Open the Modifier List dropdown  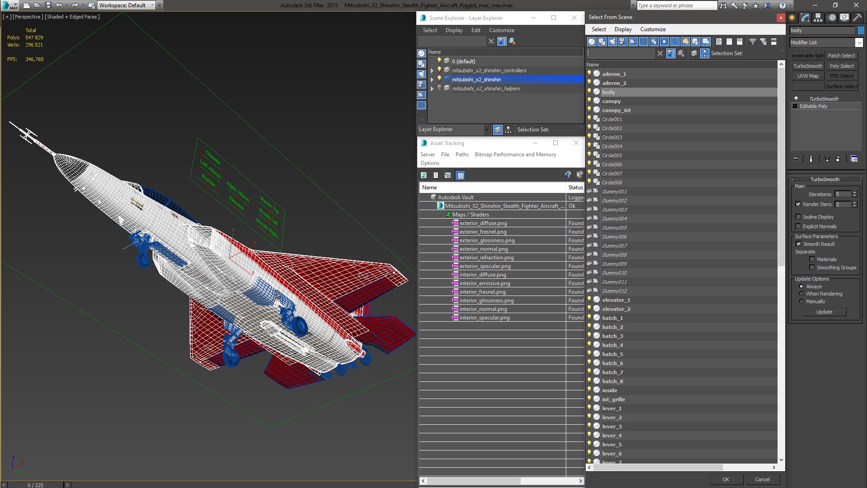859,42
